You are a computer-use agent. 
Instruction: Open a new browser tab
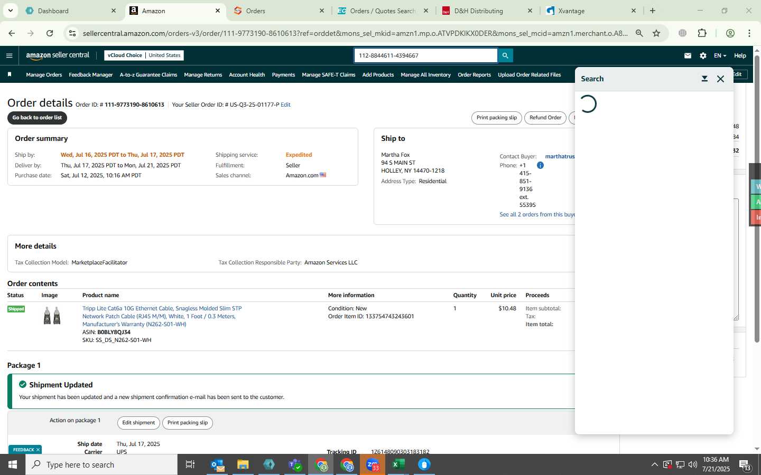pyautogui.click(x=653, y=11)
